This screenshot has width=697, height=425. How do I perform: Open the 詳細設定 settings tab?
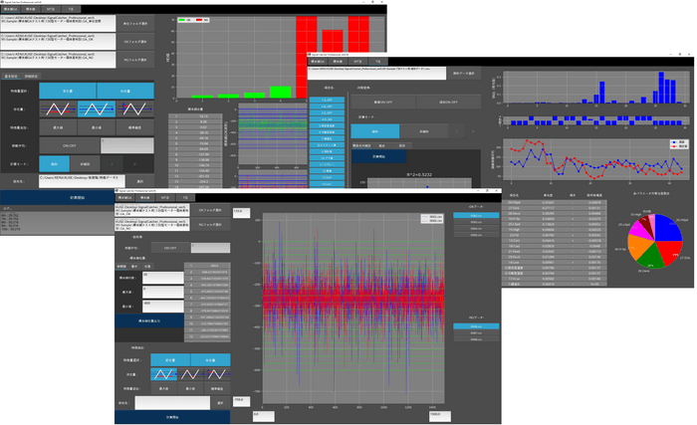click(31, 77)
